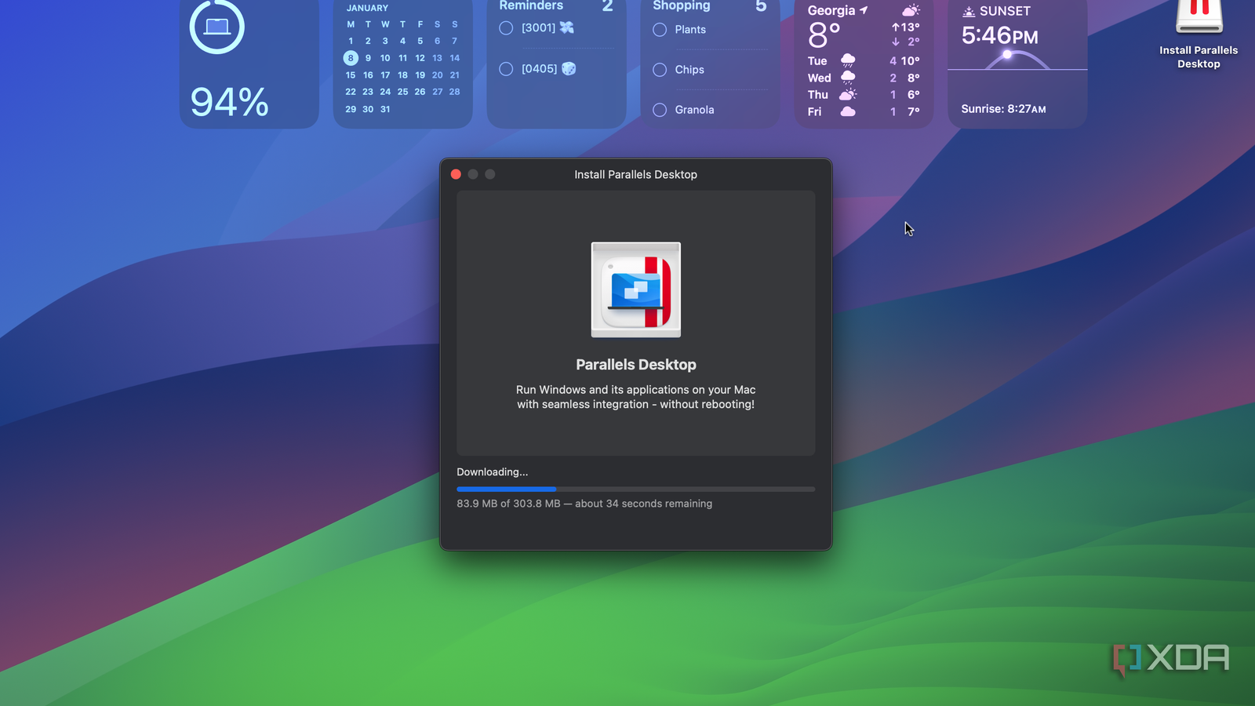The height and width of the screenshot is (706, 1255).
Task: Mark the [0405] reminder as complete
Action: pos(506,69)
